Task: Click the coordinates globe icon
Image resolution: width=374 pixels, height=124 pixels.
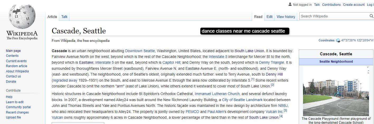Action: click(338, 41)
